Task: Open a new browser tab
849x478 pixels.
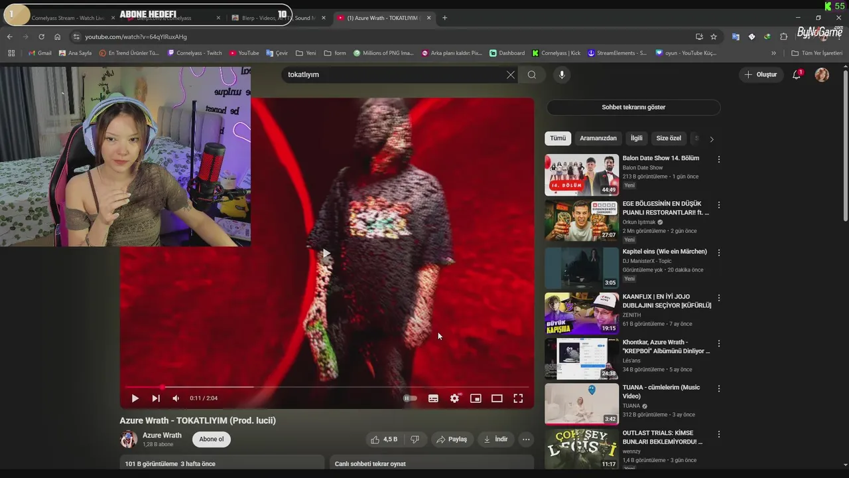Action: (x=444, y=18)
